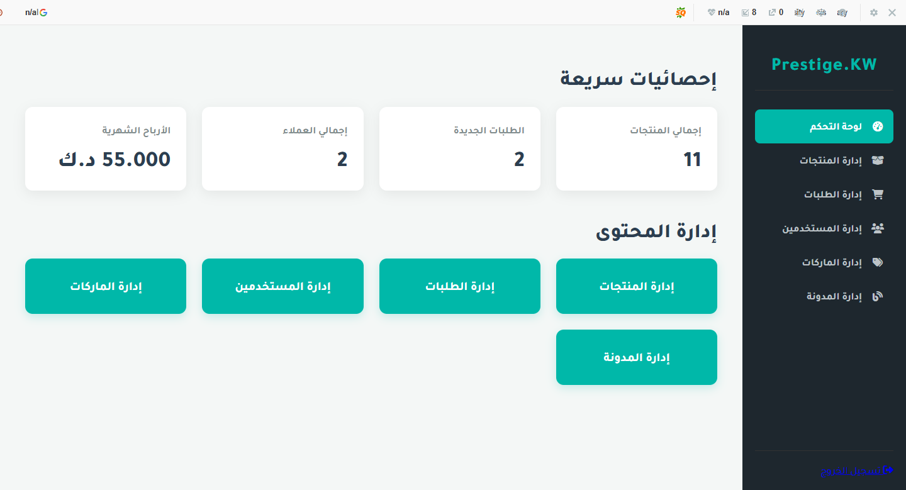Click the users group icon in the sidebar
The width and height of the screenshot is (906, 490).
tap(878, 228)
